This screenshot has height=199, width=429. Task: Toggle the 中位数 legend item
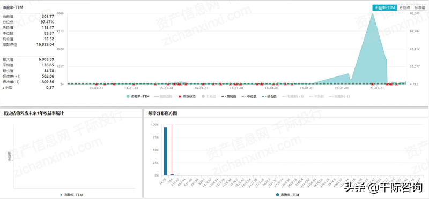[249, 97]
